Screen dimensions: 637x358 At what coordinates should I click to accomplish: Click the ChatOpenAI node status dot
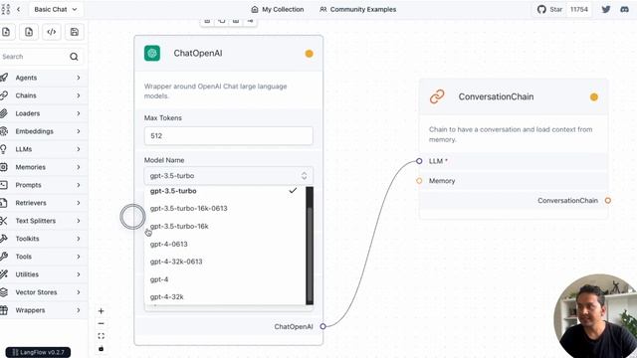point(310,54)
